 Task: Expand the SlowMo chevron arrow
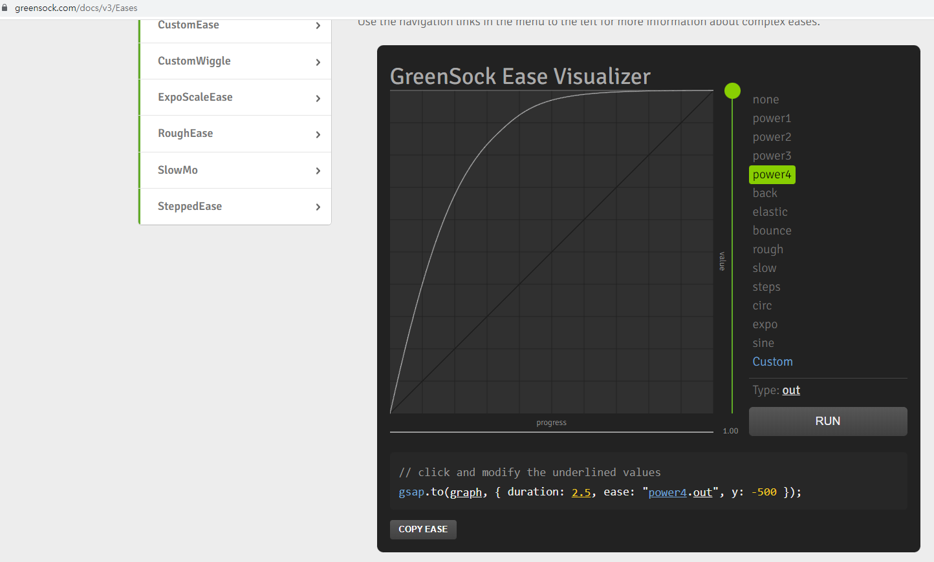318,171
